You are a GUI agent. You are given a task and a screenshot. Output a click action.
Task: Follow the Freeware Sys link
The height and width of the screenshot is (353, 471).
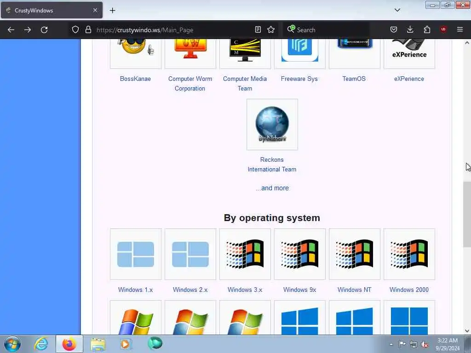(299, 79)
